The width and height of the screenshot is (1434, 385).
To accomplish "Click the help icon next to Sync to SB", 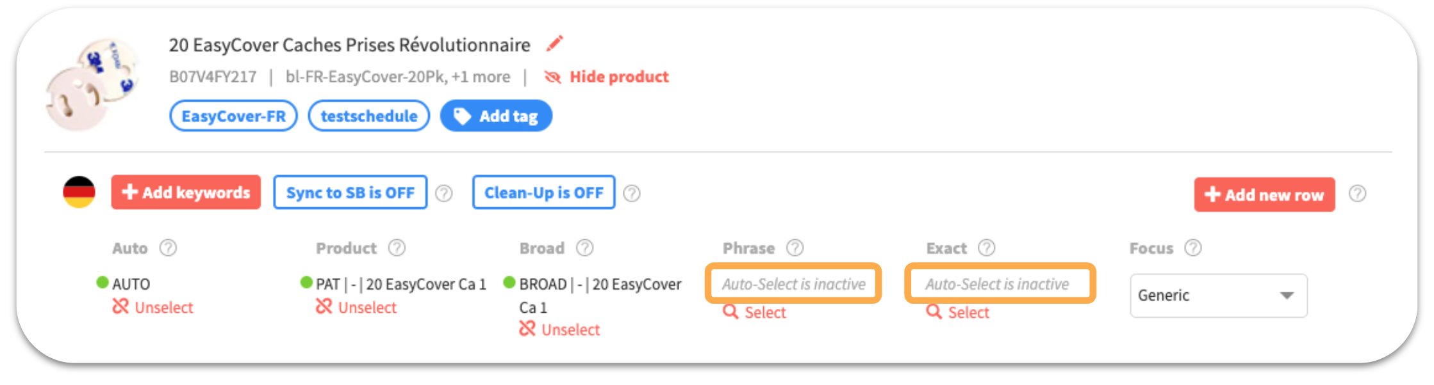I will 444,193.
